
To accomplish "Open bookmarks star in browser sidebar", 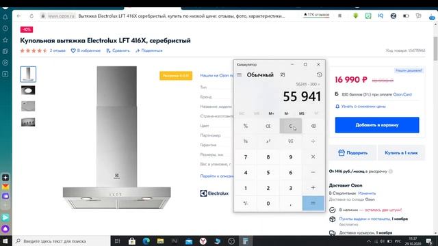I will click(x=5, y=40).
